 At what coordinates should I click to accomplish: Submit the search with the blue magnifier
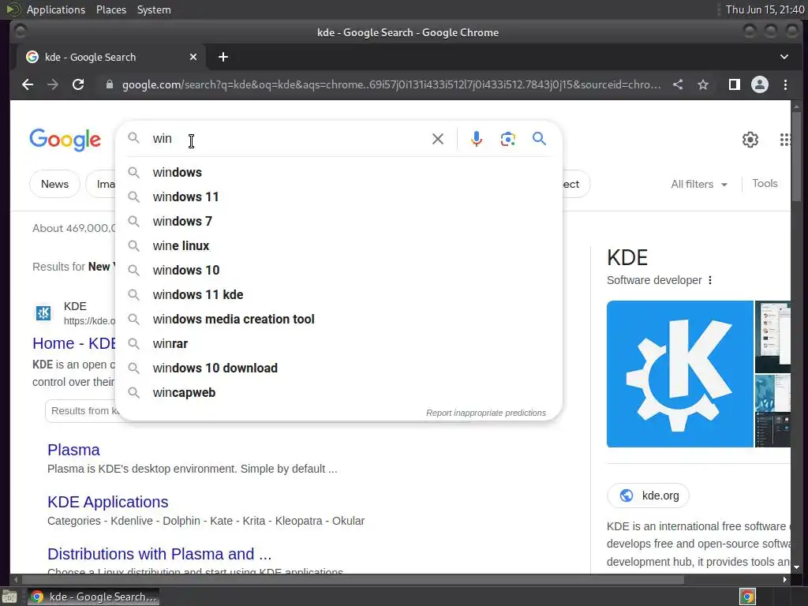coord(539,139)
